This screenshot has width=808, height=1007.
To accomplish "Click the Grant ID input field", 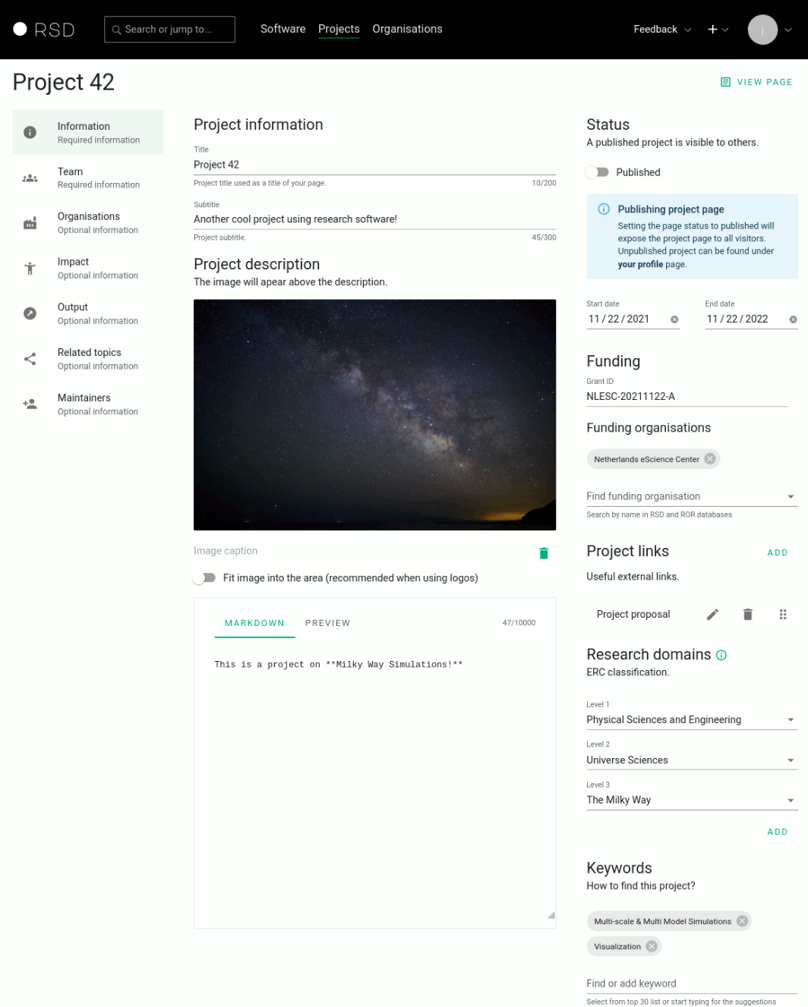I will 686,396.
